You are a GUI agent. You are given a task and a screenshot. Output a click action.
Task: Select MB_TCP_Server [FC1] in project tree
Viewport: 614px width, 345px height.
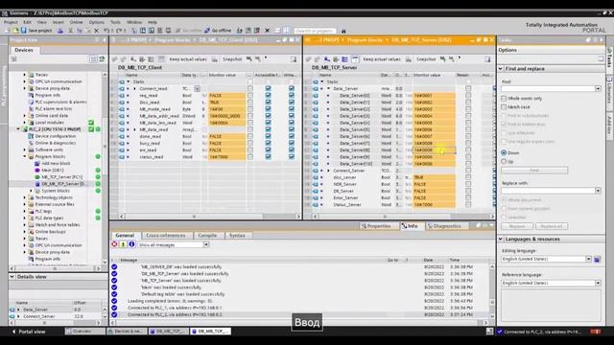click(x=61, y=176)
